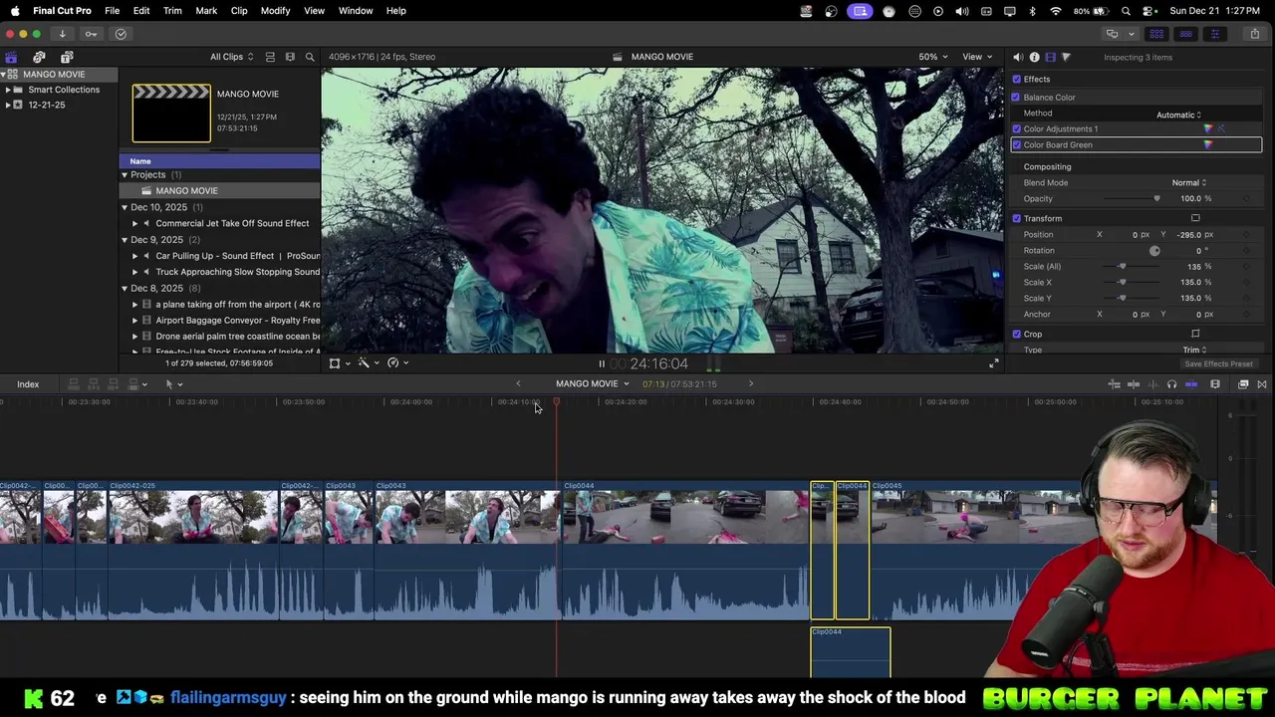Open the Keyword Editor key icon
1275x717 pixels.
click(x=91, y=34)
